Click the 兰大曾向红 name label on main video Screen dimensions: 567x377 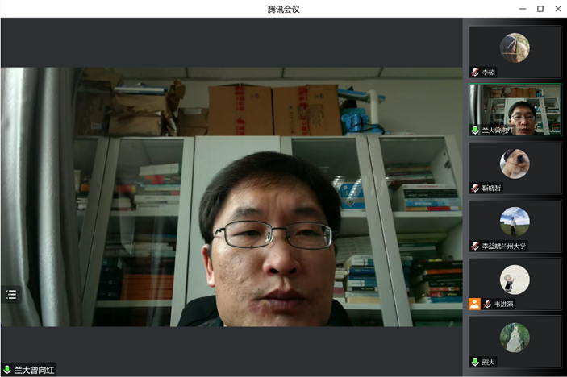(x=34, y=370)
